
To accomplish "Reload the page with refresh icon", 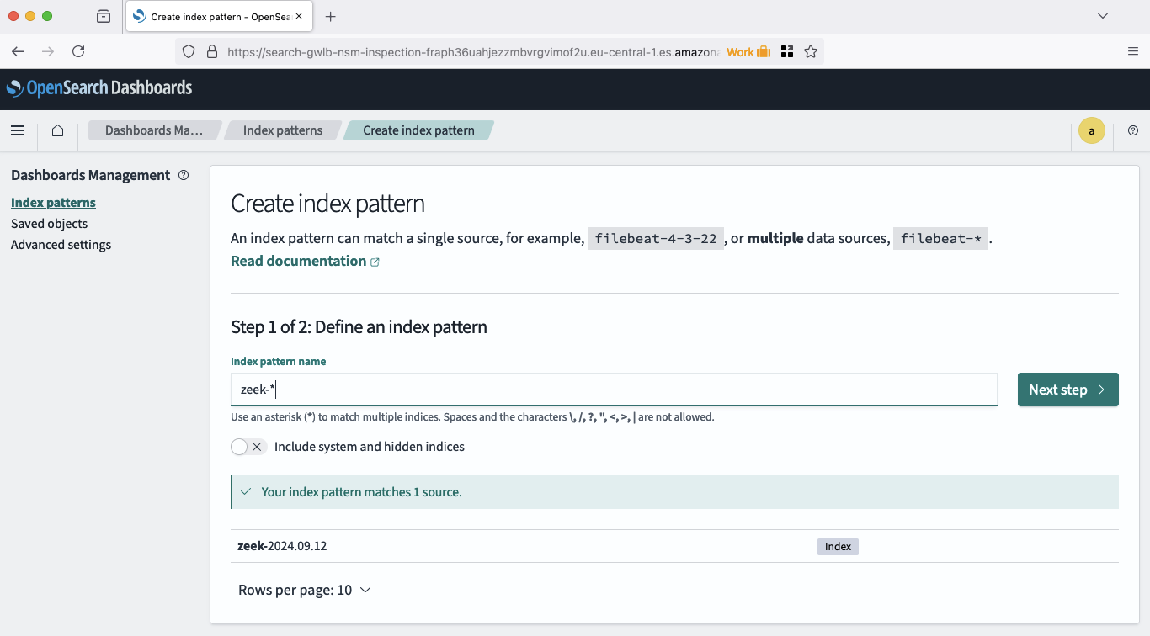I will click(x=78, y=50).
